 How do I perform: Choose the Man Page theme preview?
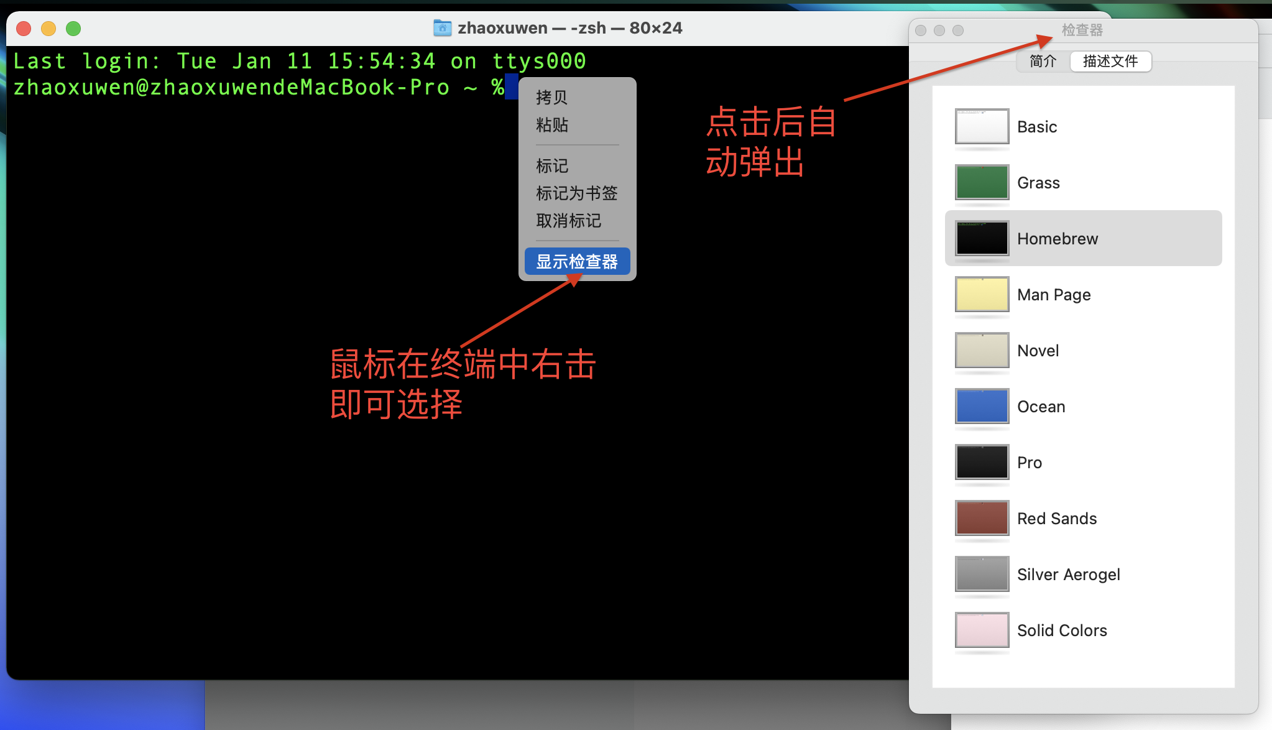tap(981, 294)
